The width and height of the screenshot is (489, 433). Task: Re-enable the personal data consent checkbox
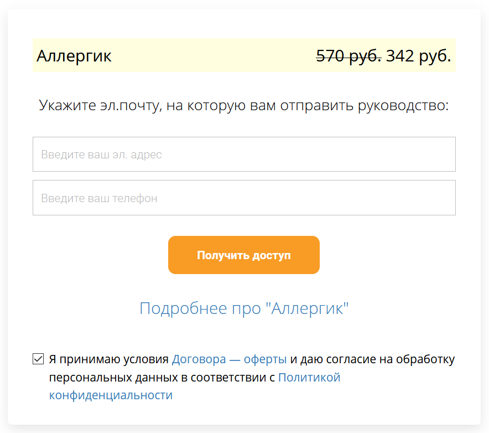(38, 358)
